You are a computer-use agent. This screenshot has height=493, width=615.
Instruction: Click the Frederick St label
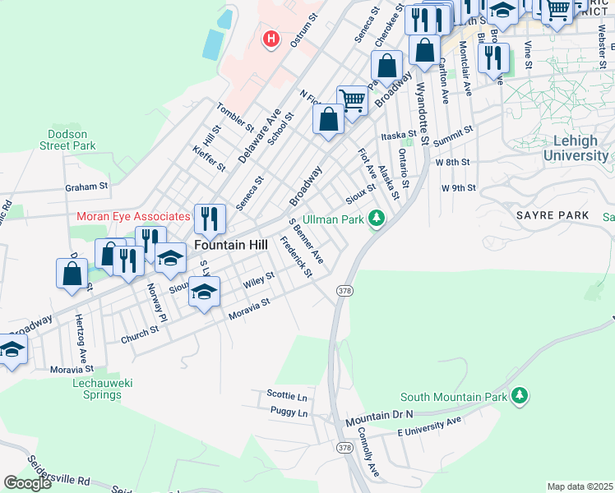296,257
